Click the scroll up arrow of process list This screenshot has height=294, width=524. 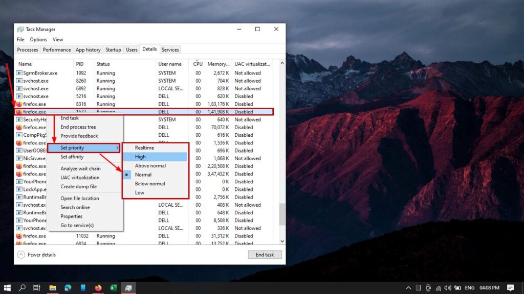coord(282,63)
